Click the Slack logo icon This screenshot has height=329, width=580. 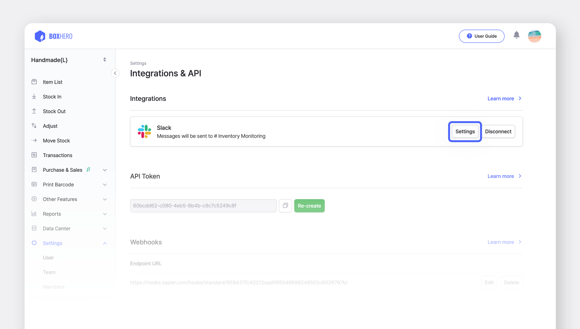[x=144, y=131]
